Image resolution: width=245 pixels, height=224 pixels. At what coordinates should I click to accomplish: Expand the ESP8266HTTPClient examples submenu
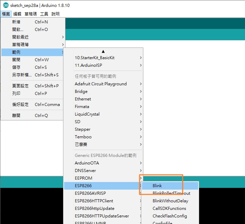[x=103, y=201]
